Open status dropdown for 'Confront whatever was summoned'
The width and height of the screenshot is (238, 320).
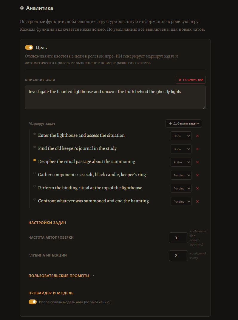pyautogui.click(x=181, y=201)
